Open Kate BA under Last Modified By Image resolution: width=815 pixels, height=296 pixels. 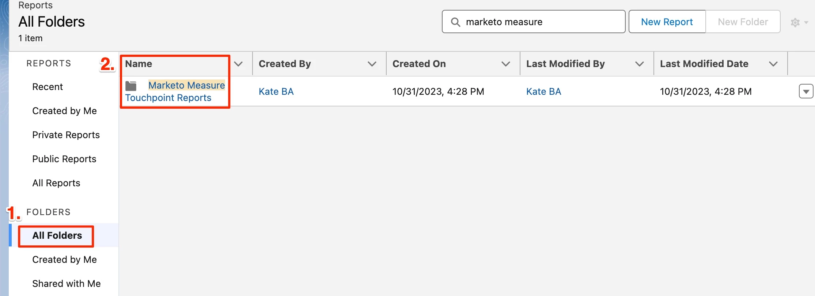pos(544,91)
